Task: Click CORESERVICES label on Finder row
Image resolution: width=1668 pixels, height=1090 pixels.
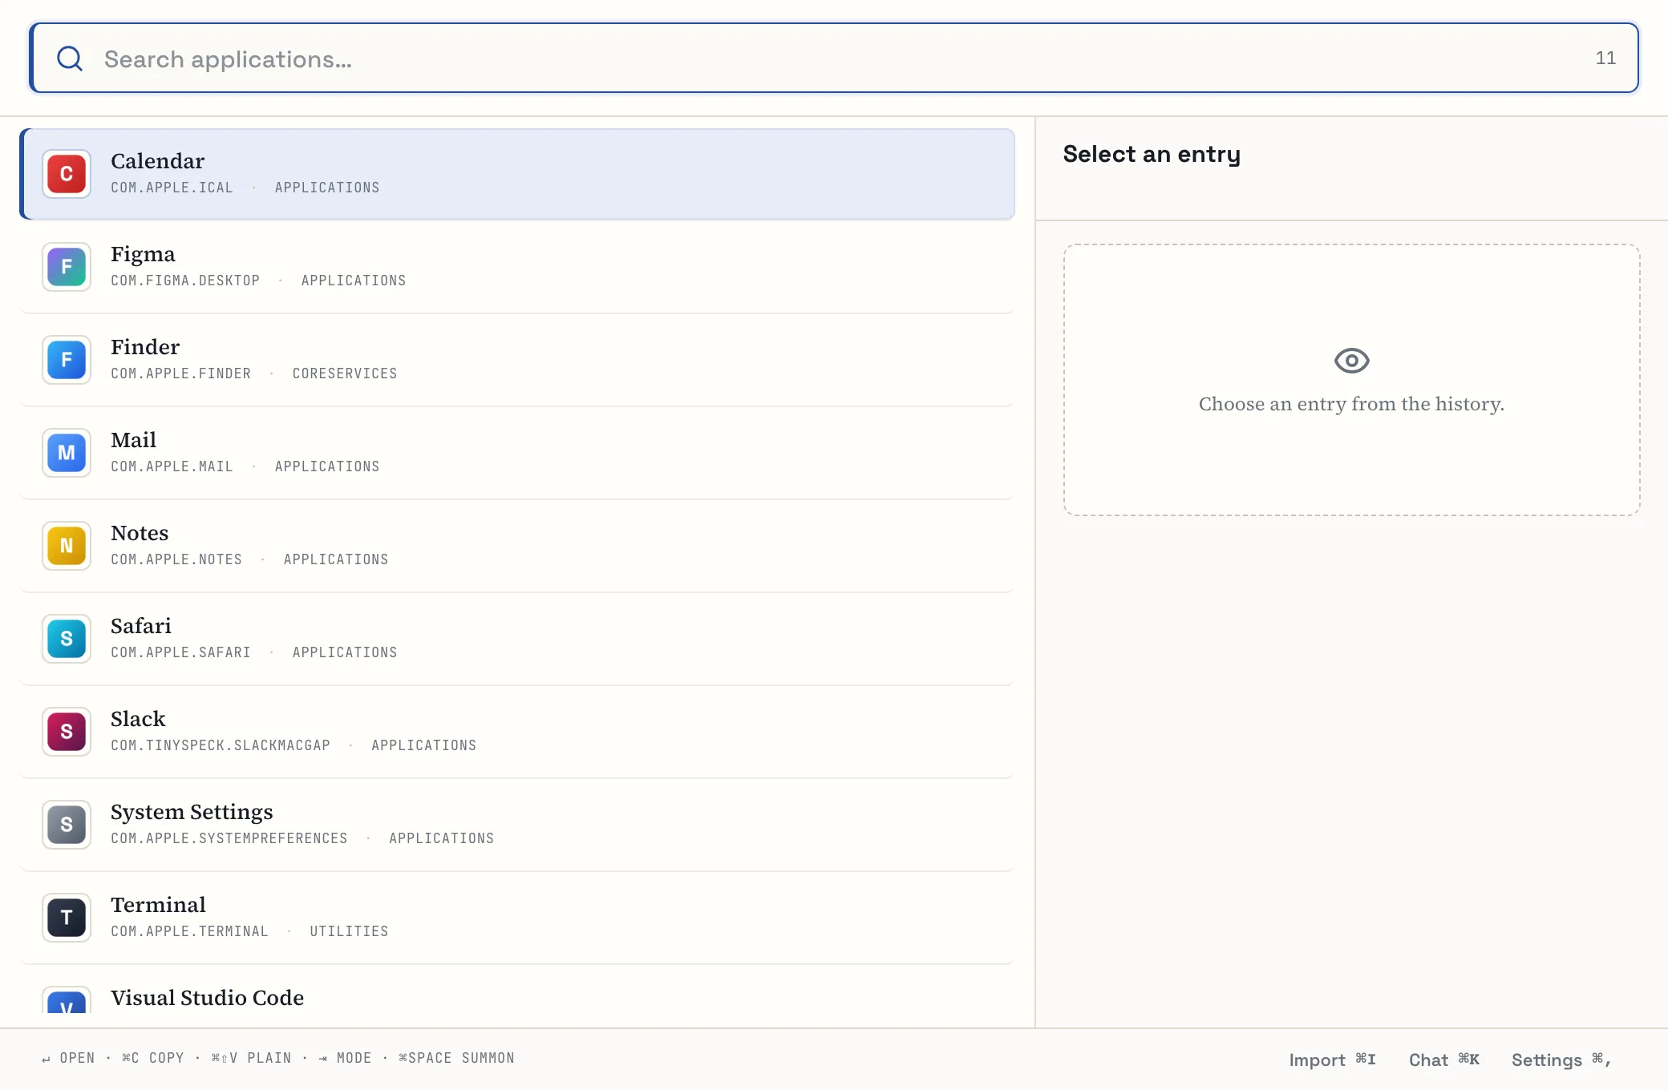Action: pos(345,373)
